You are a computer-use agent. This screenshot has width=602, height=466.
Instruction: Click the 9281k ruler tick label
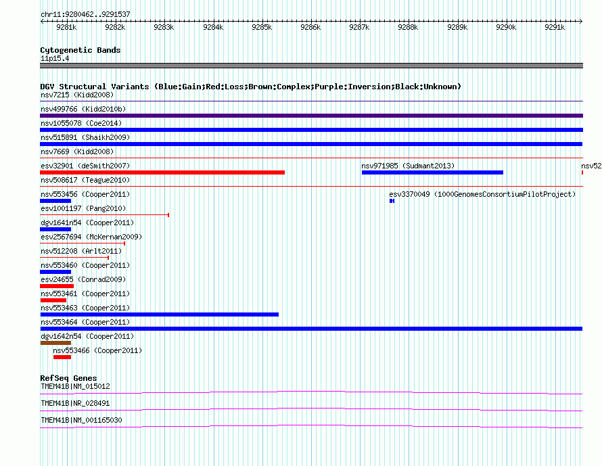(66, 27)
